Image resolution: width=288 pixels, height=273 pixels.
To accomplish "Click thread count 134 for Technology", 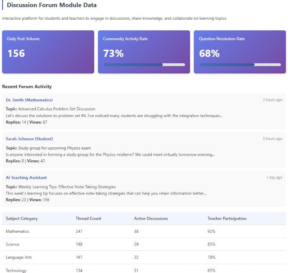I will point(79,271).
